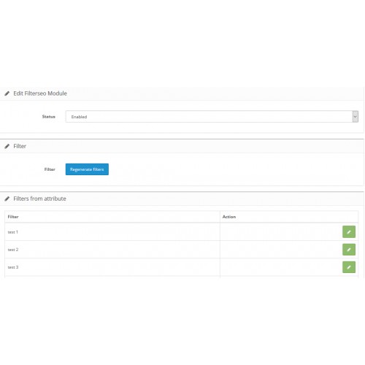This screenshot has height=365, width=365.
Task: Click the Filter label beside Regenerate filters
Action: point(50,169)
